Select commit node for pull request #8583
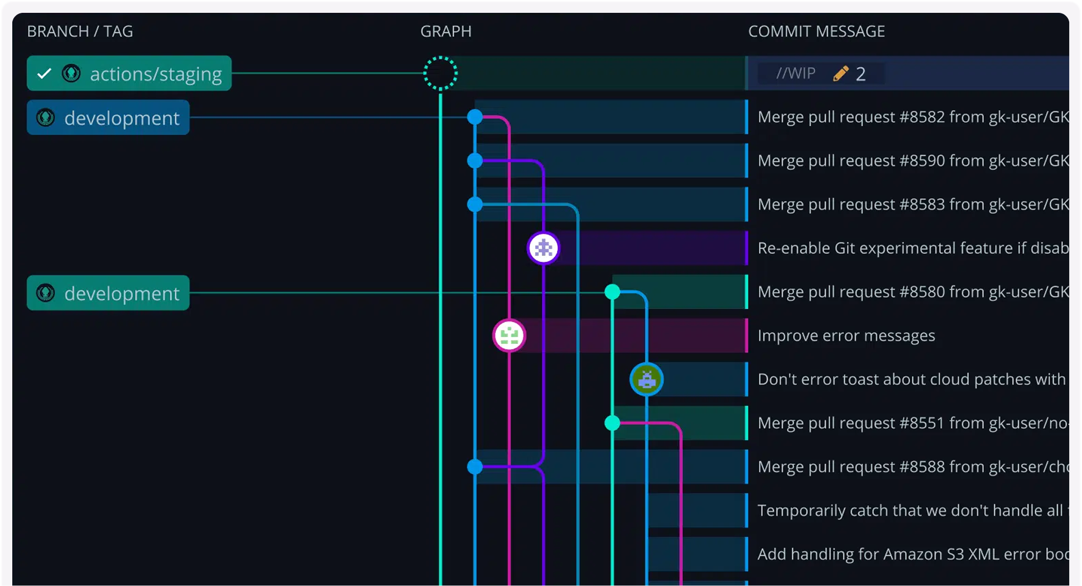Screen dimensions: 1082x586 point(475,204)
